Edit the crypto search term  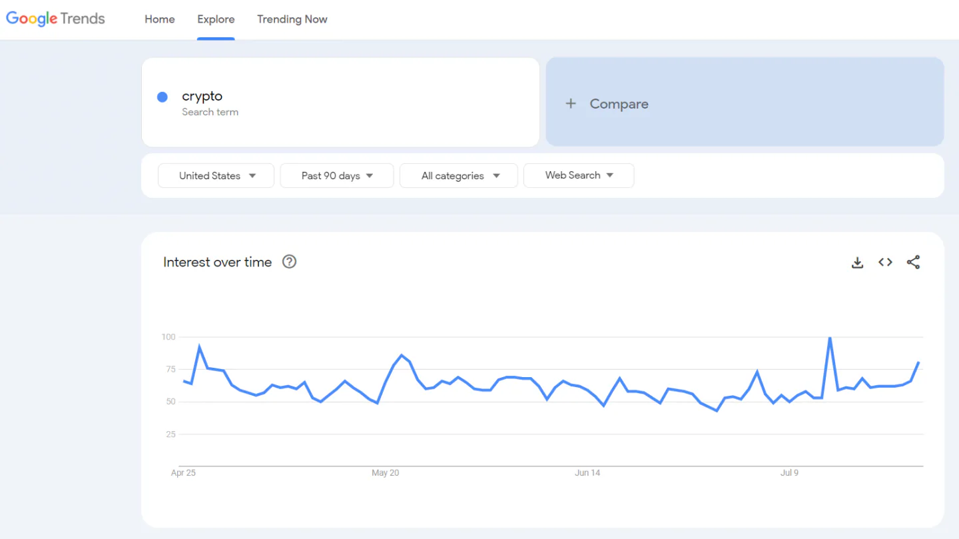point(340,102)
